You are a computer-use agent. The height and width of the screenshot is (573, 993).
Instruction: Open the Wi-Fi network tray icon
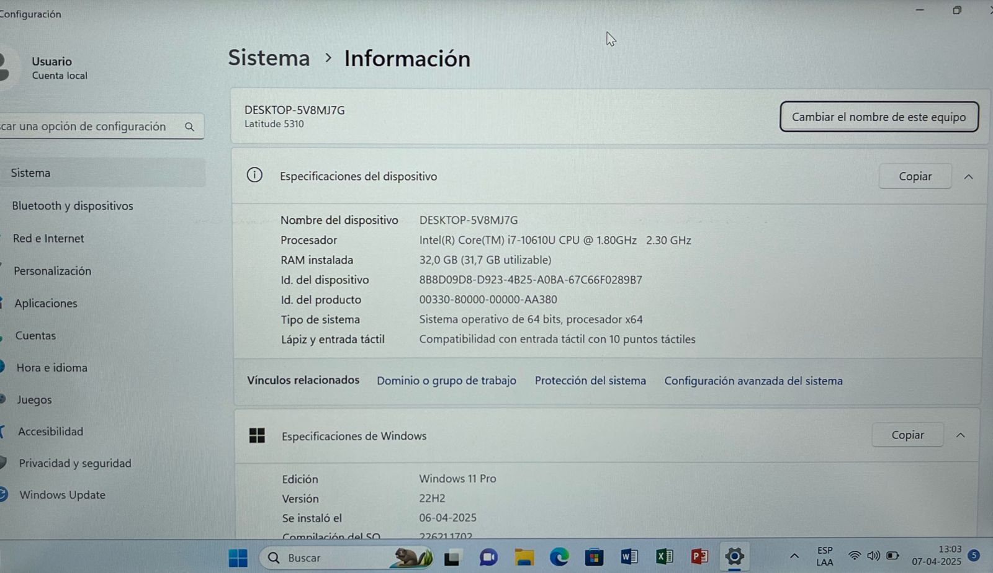point(855,556)
